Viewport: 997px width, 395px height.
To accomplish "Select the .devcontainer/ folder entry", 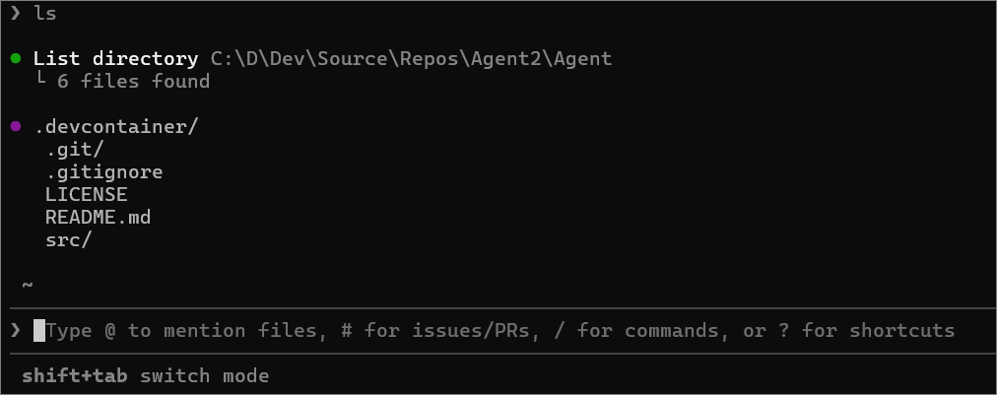I will coord(116,127).
